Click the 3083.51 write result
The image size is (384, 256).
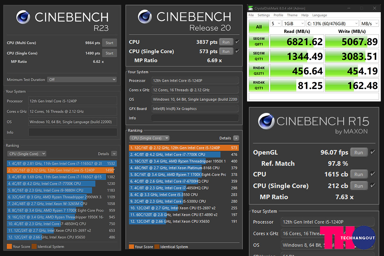point(352,56)
